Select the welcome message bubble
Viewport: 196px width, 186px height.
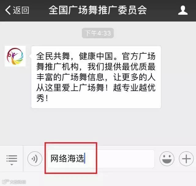click(x=96, y=77)
